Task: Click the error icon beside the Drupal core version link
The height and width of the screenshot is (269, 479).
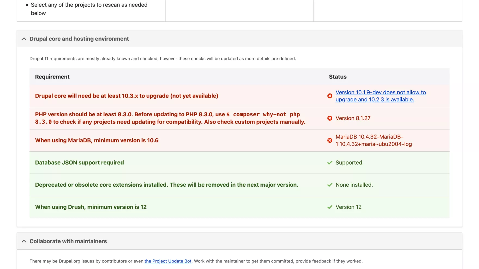Action: click(330, 96)
